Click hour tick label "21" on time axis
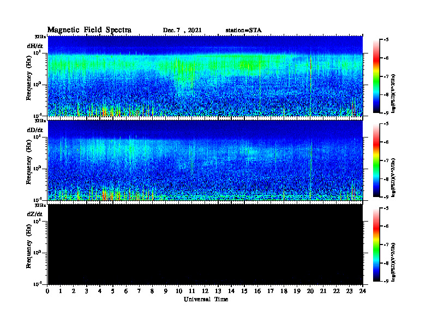Viewport: 432px width, 334px height. [323, 291]
